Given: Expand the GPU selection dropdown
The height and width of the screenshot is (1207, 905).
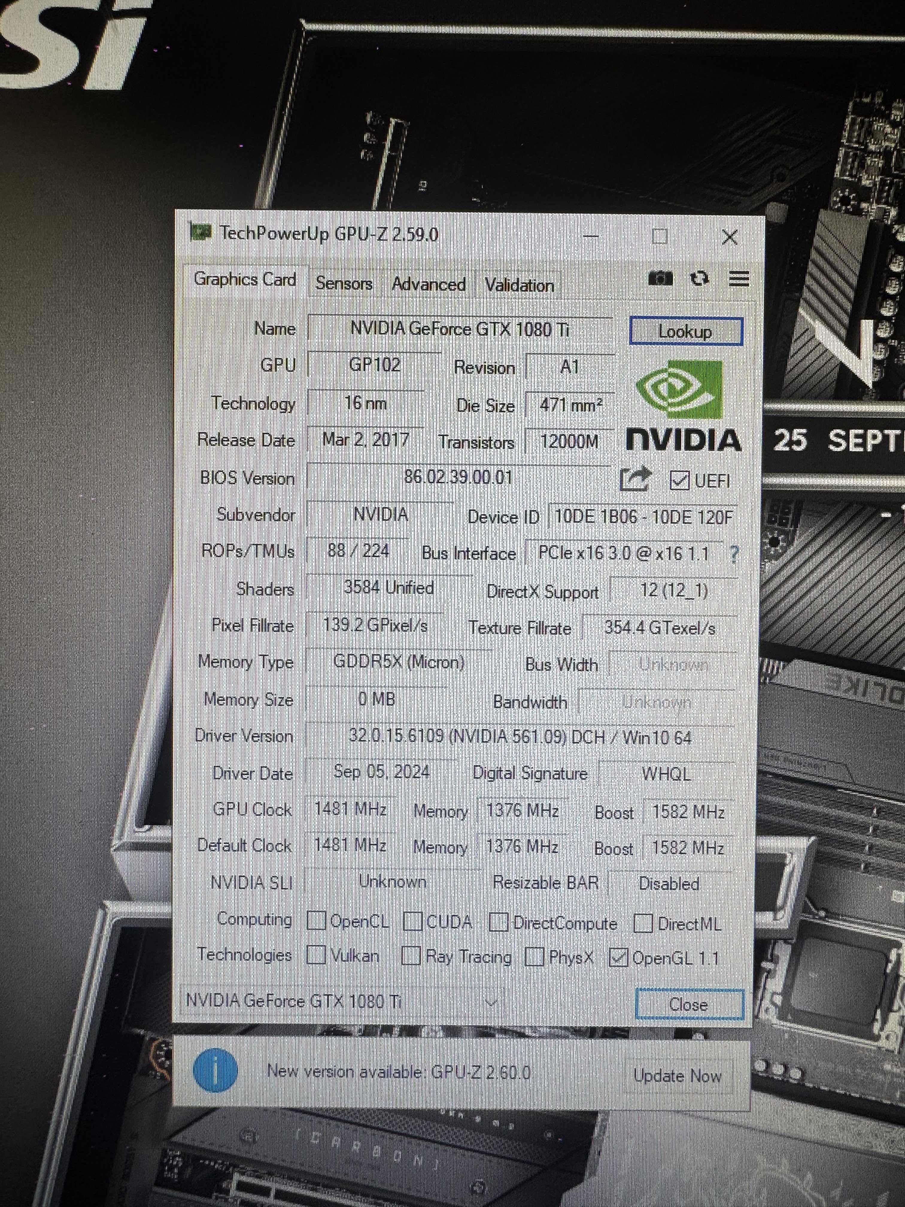Looking at the screenshot, I should tap(491, 1002).
